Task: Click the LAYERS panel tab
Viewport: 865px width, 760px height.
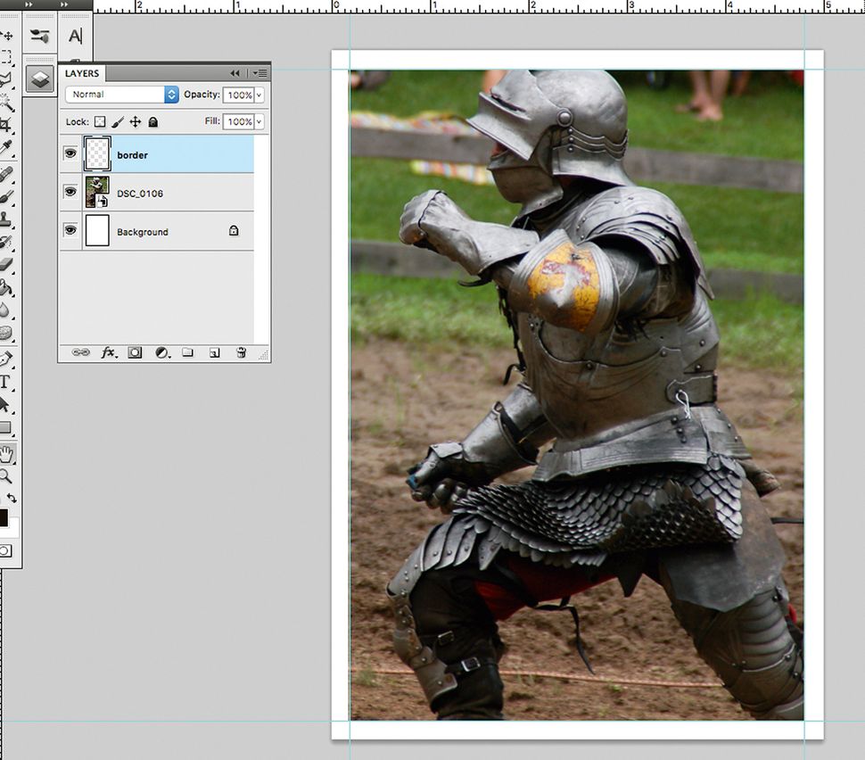Action: point(81,73)
